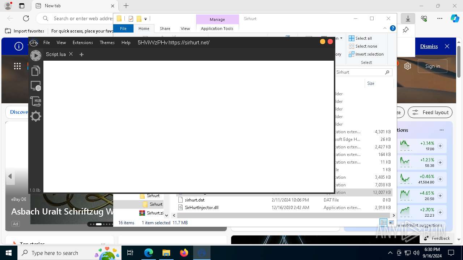
Task: Open SirHurt View menu
Action: coord(61,43)
